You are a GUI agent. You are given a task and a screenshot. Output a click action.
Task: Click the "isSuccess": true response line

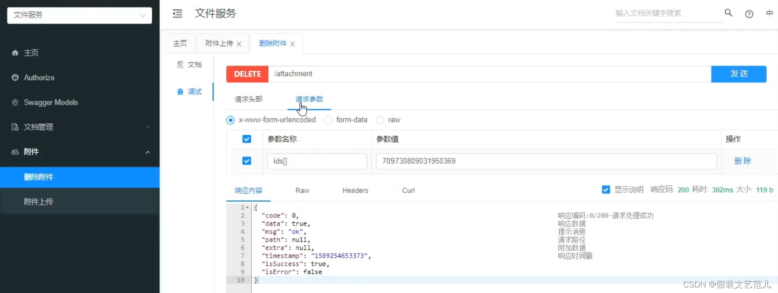(x=295, y=264)
